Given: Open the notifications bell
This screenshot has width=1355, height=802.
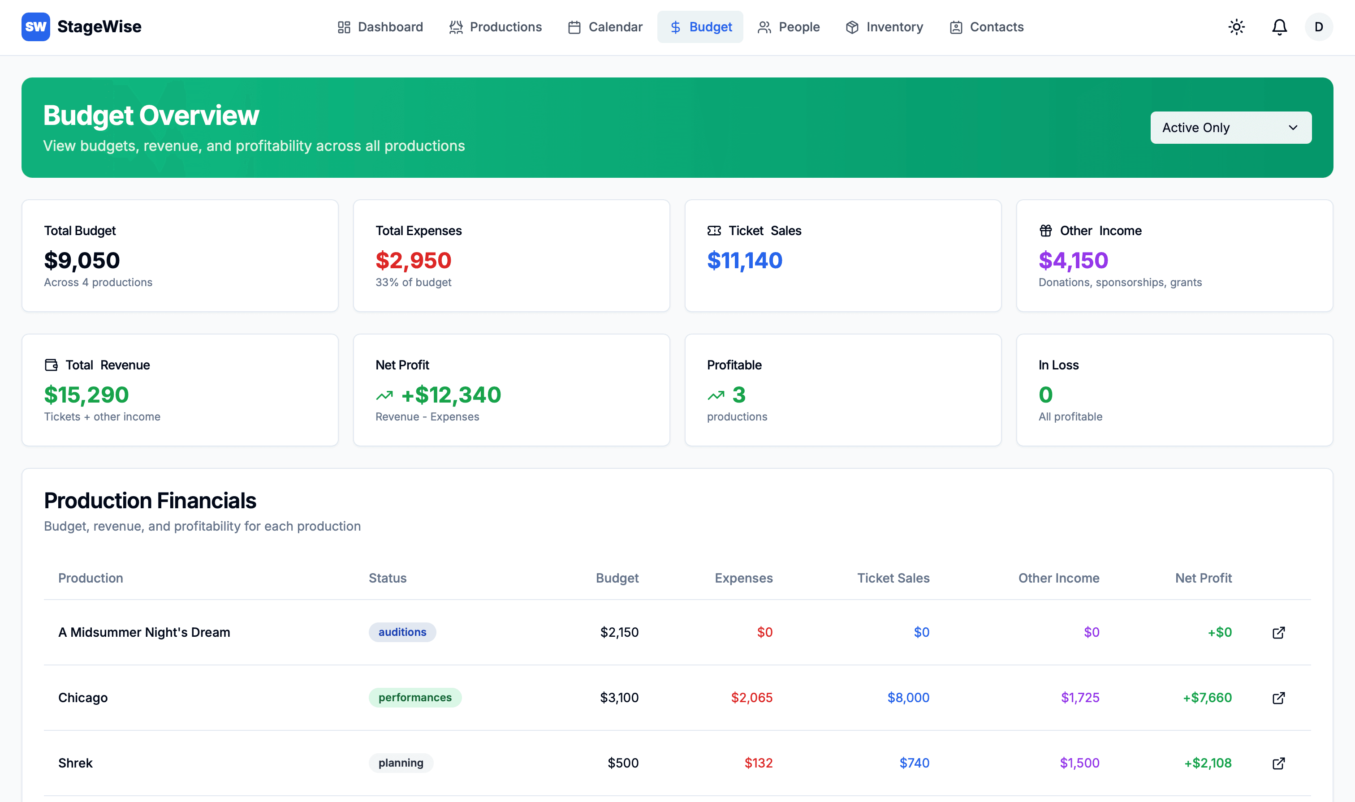Looking at the screenshot, I should pos(1279,27).
